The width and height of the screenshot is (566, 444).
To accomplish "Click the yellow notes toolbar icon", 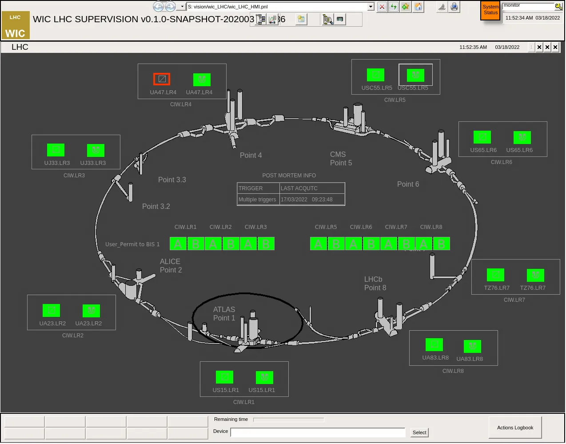I will (301, 19).
